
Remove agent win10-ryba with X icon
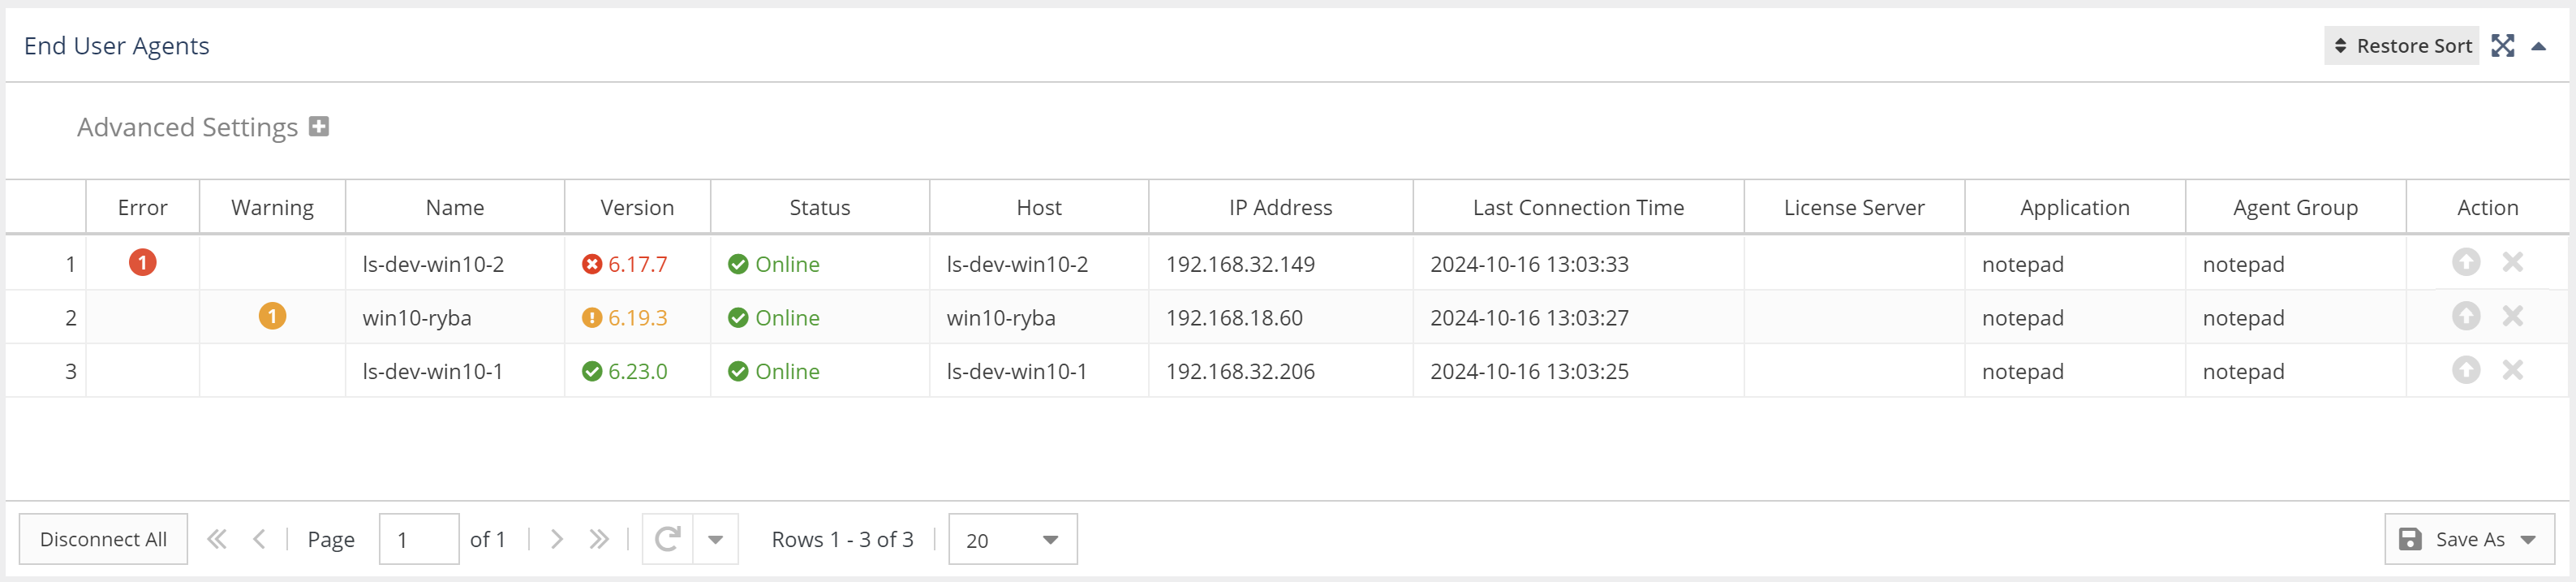click(2512, 316)
